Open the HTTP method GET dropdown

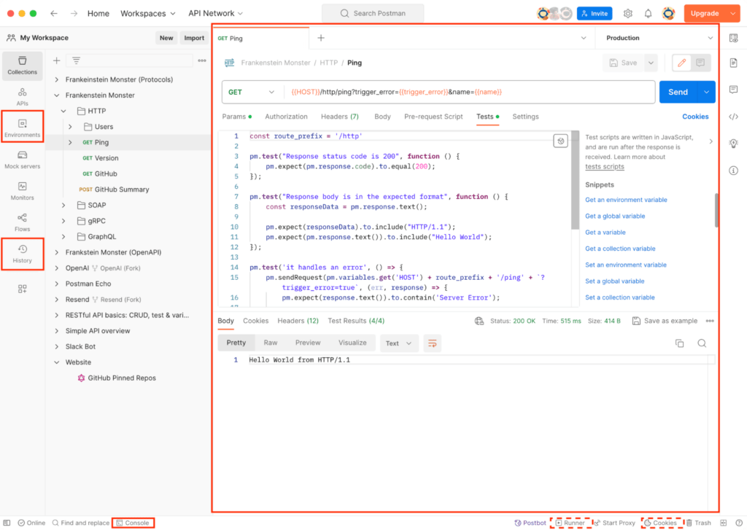coord(252,93)
